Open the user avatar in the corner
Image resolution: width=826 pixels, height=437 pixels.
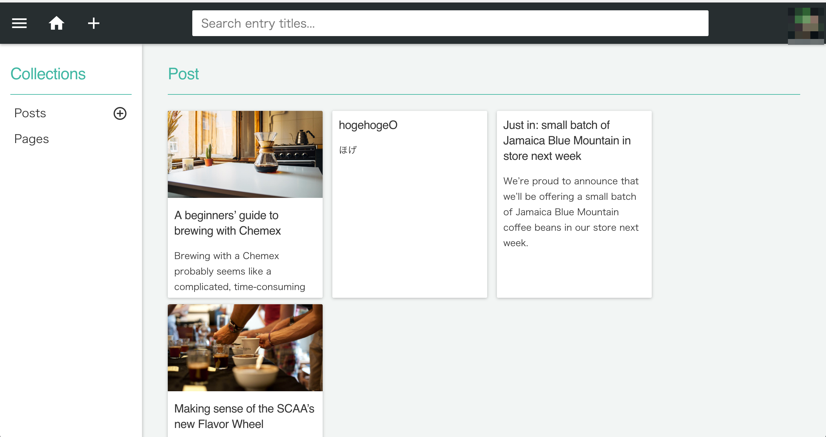click(806, 26)
